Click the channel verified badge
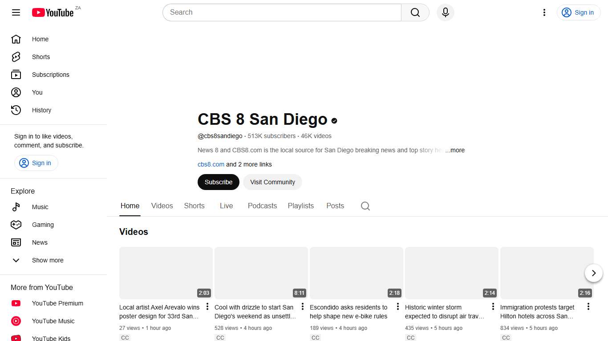The width and height of the screenshot is (608, 341). pyautogui.click(x=334, y=120)
